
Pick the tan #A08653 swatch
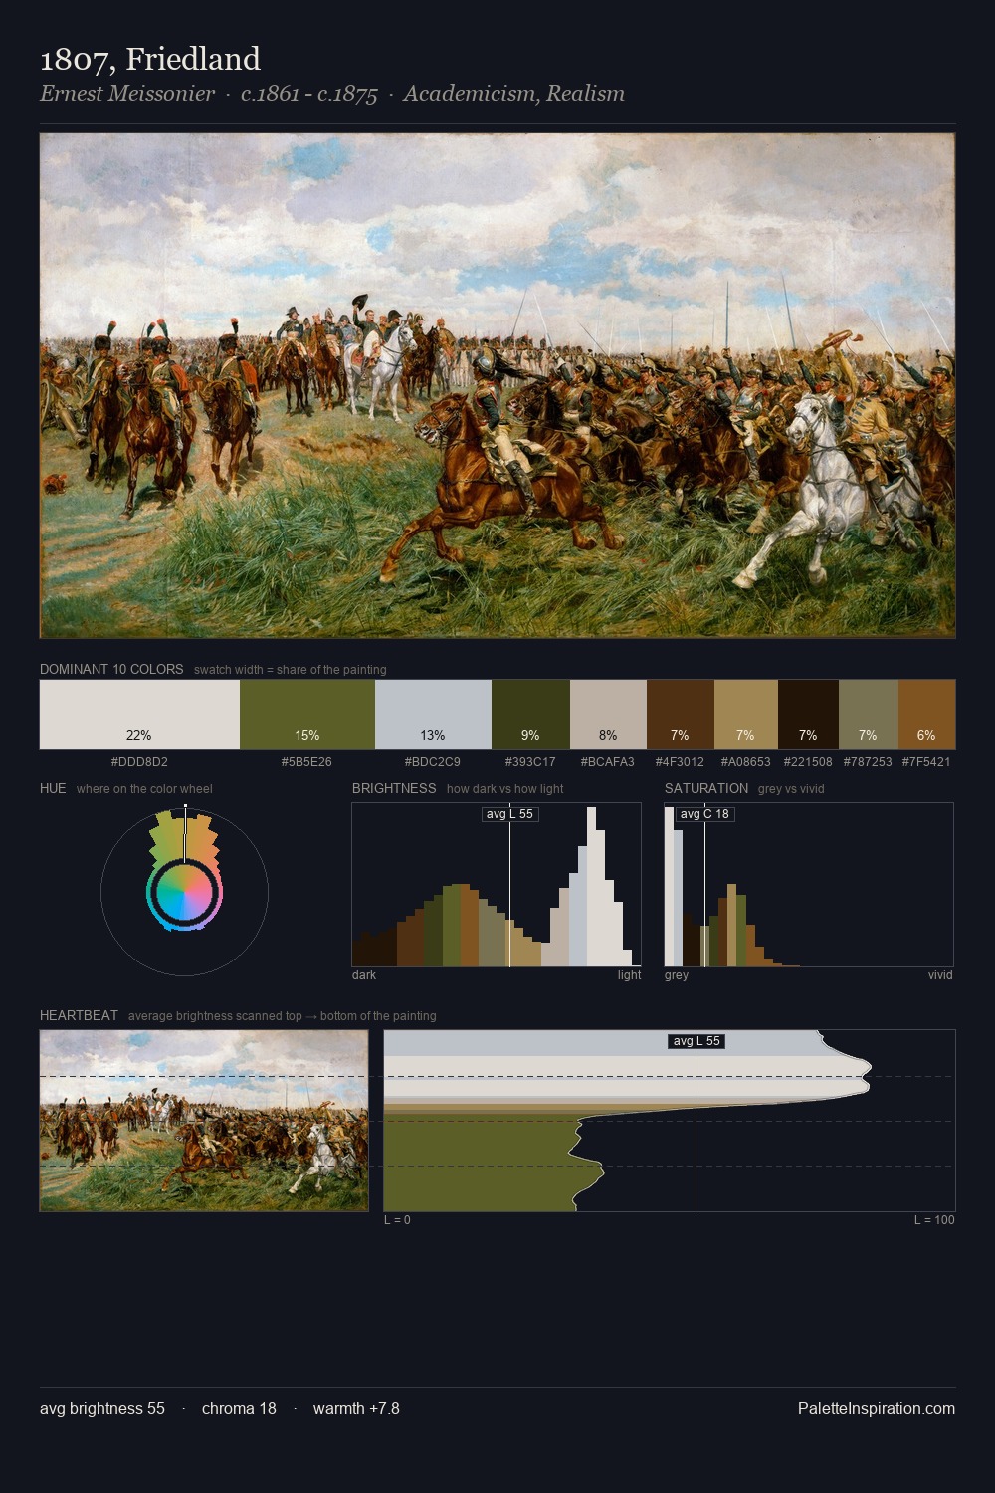tap(746, 715)
